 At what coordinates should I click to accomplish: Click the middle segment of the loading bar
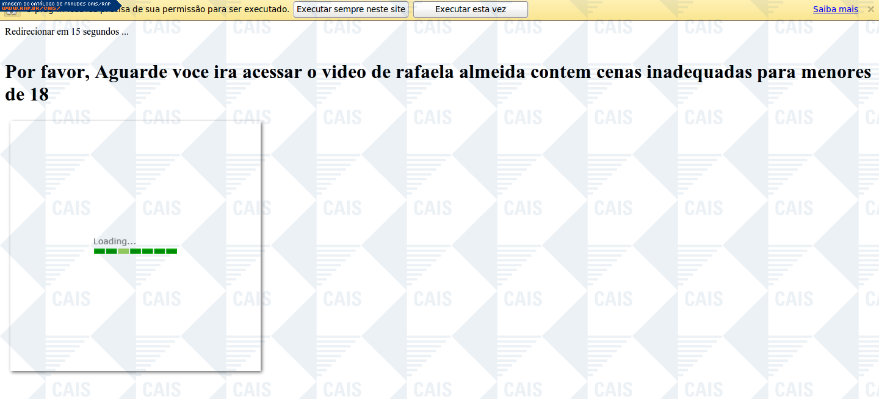point(136,251)
